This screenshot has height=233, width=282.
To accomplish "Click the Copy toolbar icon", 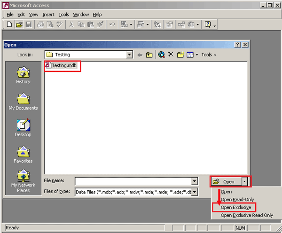I will click(x=81, y=24).
